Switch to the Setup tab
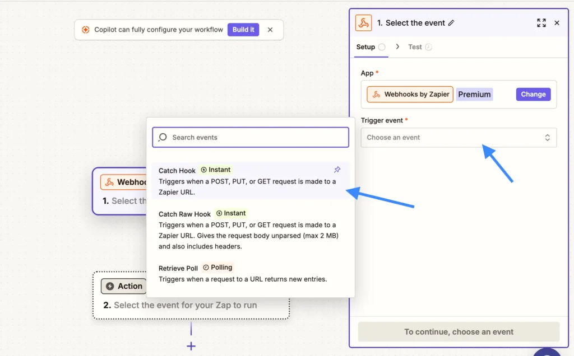574x356 pixels. coord(365,47)
